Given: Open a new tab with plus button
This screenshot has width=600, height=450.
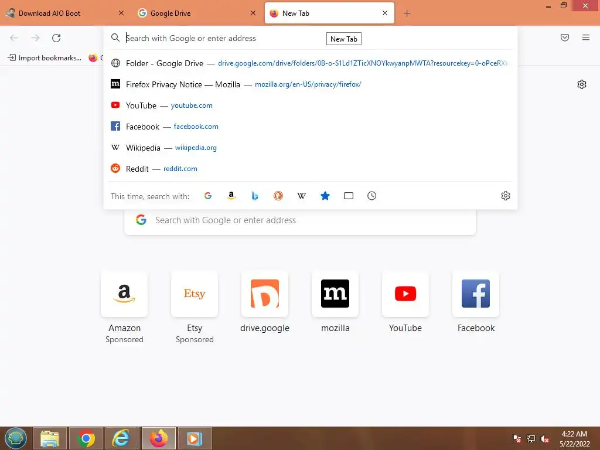Looking at the screenshot, I should [407, 13].
